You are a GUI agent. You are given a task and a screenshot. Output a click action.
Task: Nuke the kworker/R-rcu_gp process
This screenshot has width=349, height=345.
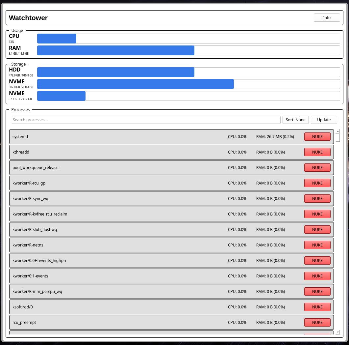point(317,183)
